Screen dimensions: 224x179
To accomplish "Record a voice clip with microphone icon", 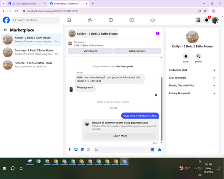I will [69, 149].
